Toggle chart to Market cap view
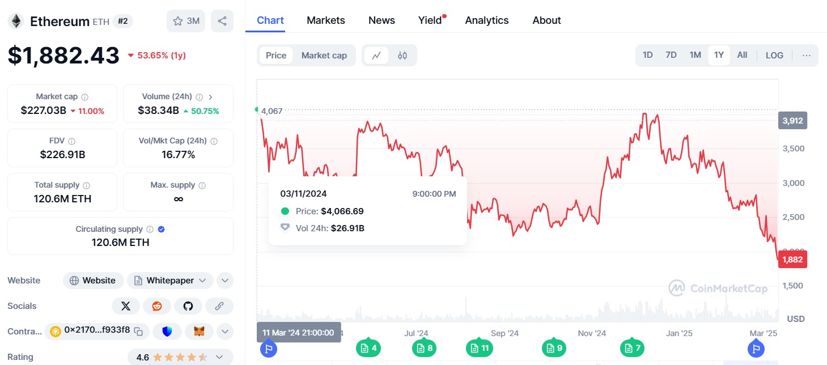 tap(324, 56)
